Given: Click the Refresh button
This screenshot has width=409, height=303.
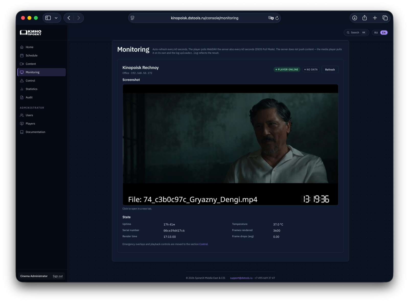Looking at the screenshot, I should pyautogui.click(x=330, y=69).
